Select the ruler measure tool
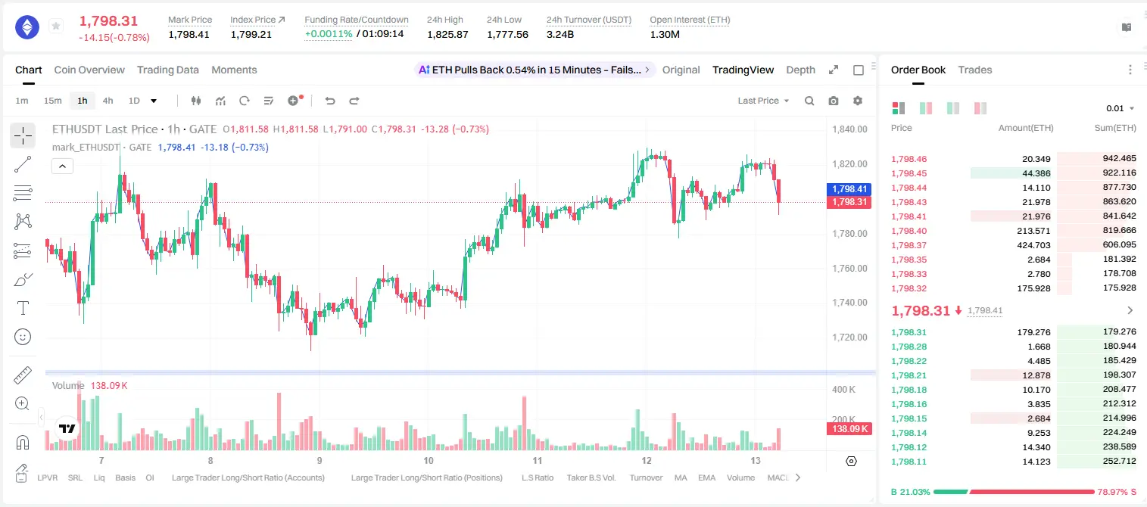This screenshot has width=1147, height=507. tap(23, 375)
